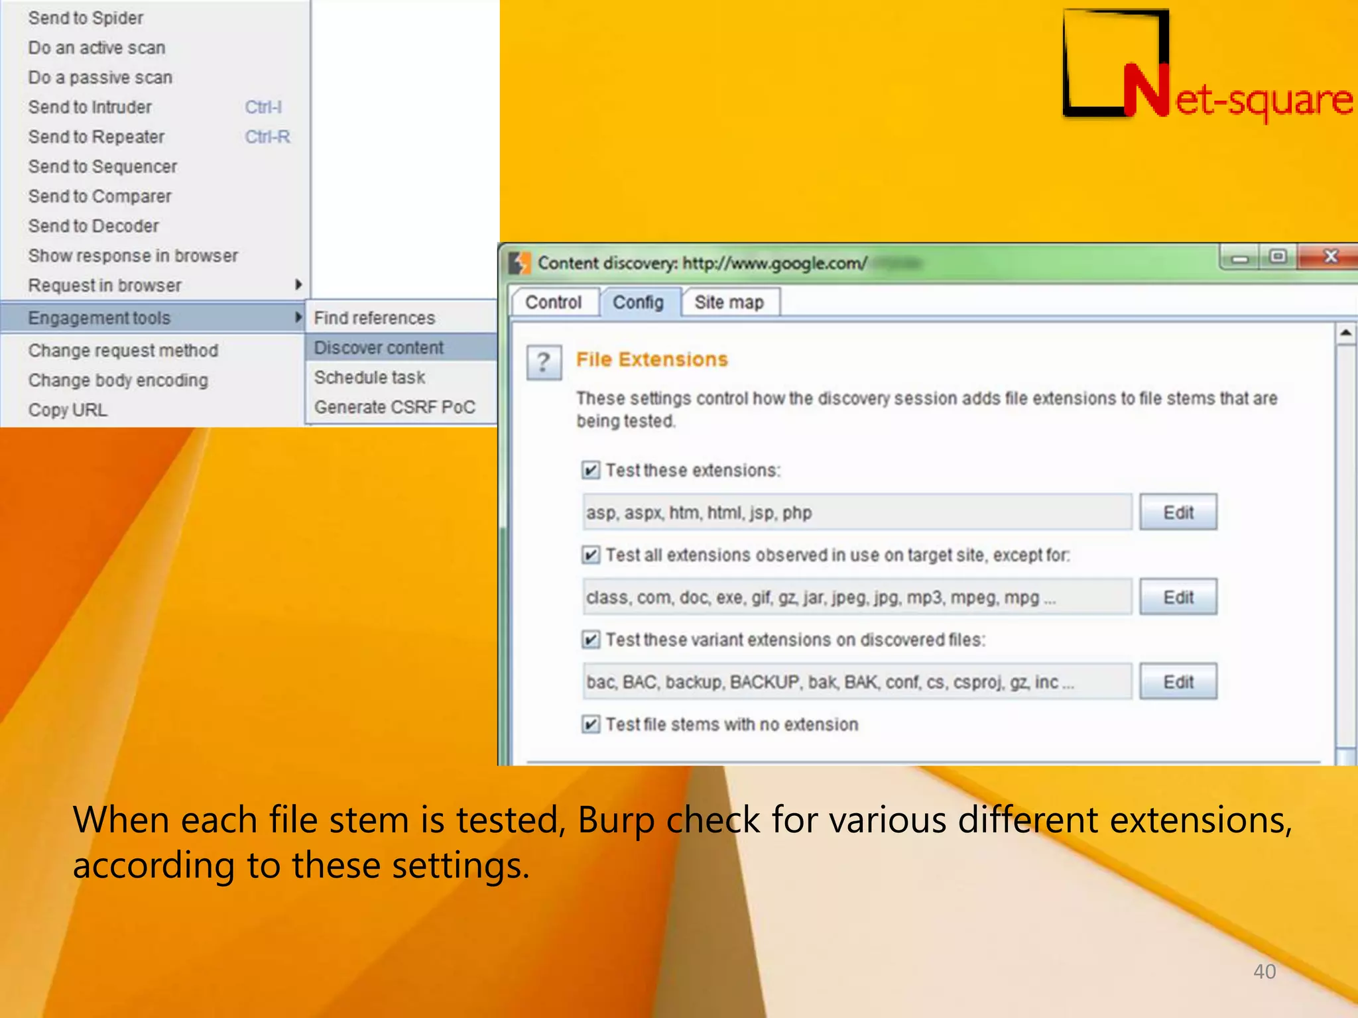Close the Content discovery window

(x=1329, y=256)
